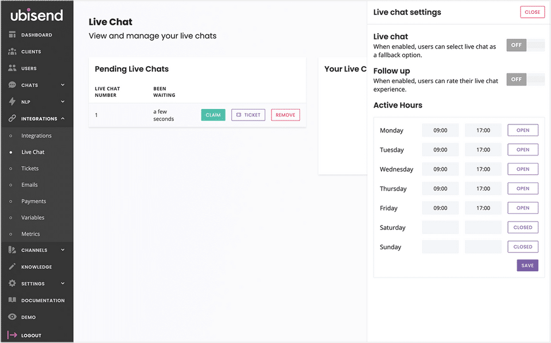Screen dimensions: 551x343
Task: Click the Documentation book icon
Action: pos(12,300)
